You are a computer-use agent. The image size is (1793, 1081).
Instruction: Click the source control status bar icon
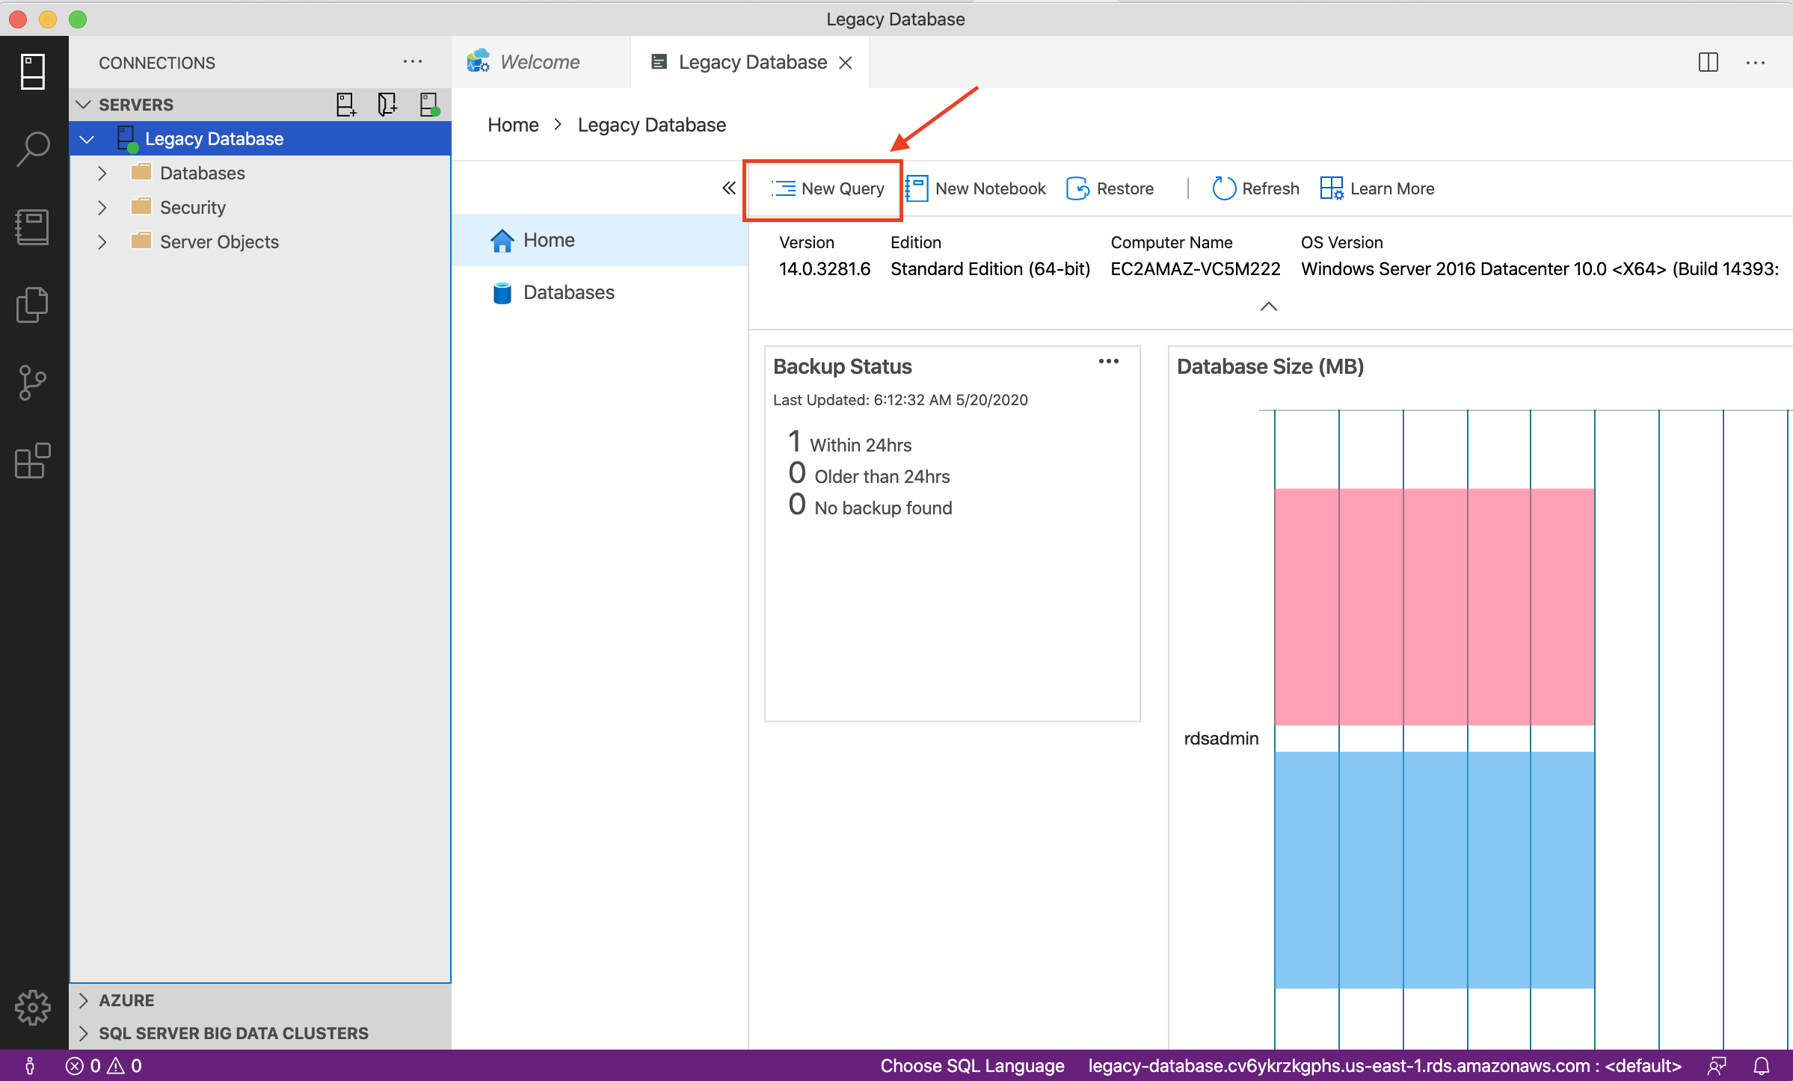(x=30, y=1065)
